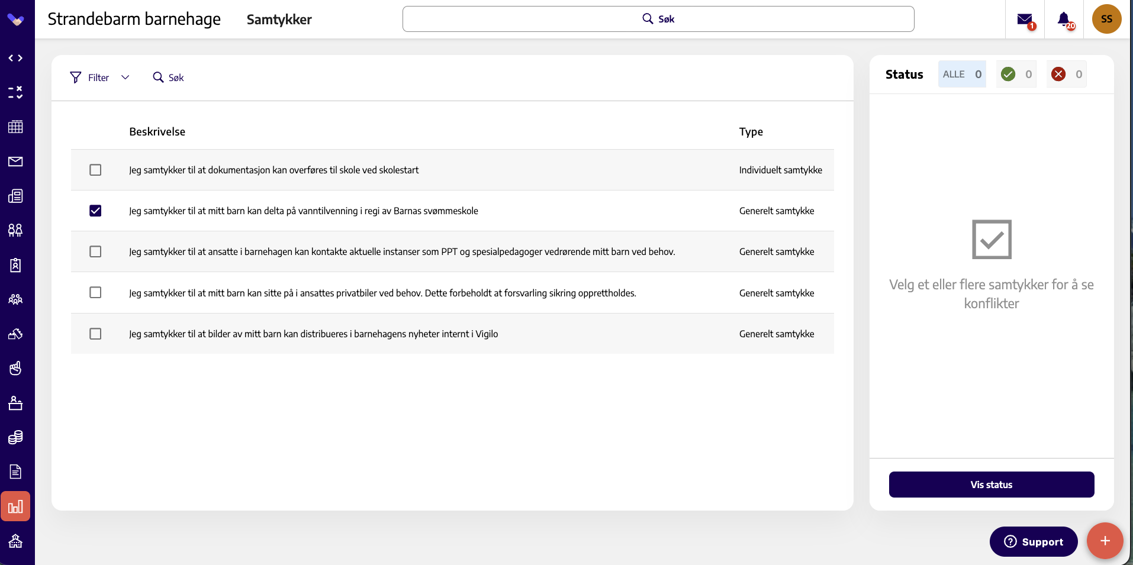Click Generelt samtykke in the Vigilo nyheter row

pyautogui.click(x=776, y=334)
